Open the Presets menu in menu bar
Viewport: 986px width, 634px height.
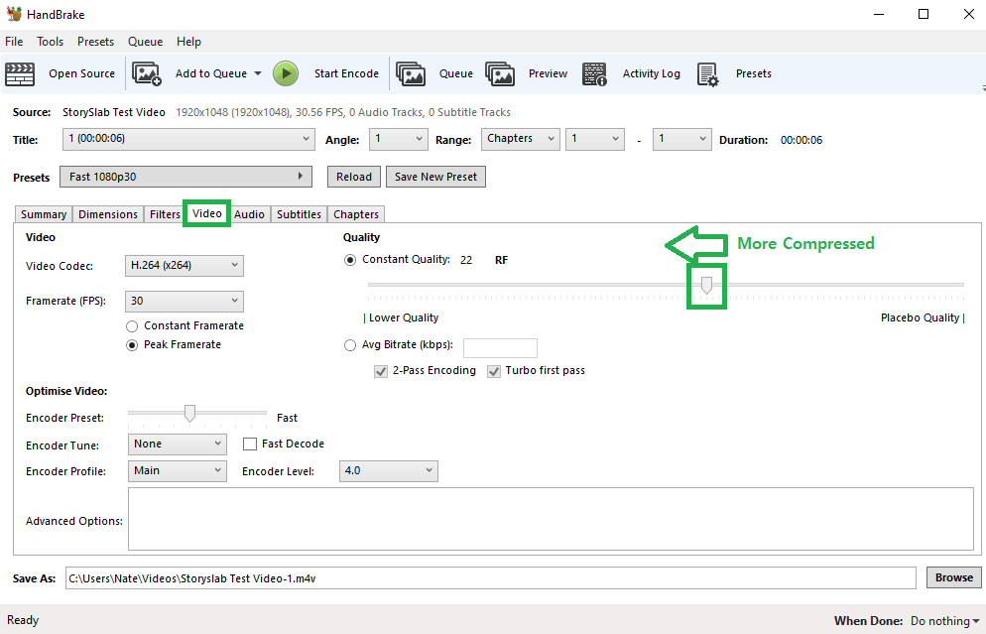95,42
